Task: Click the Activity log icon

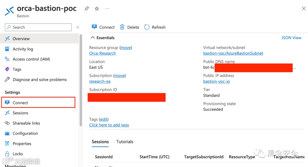Action: [x=7, y=49]
